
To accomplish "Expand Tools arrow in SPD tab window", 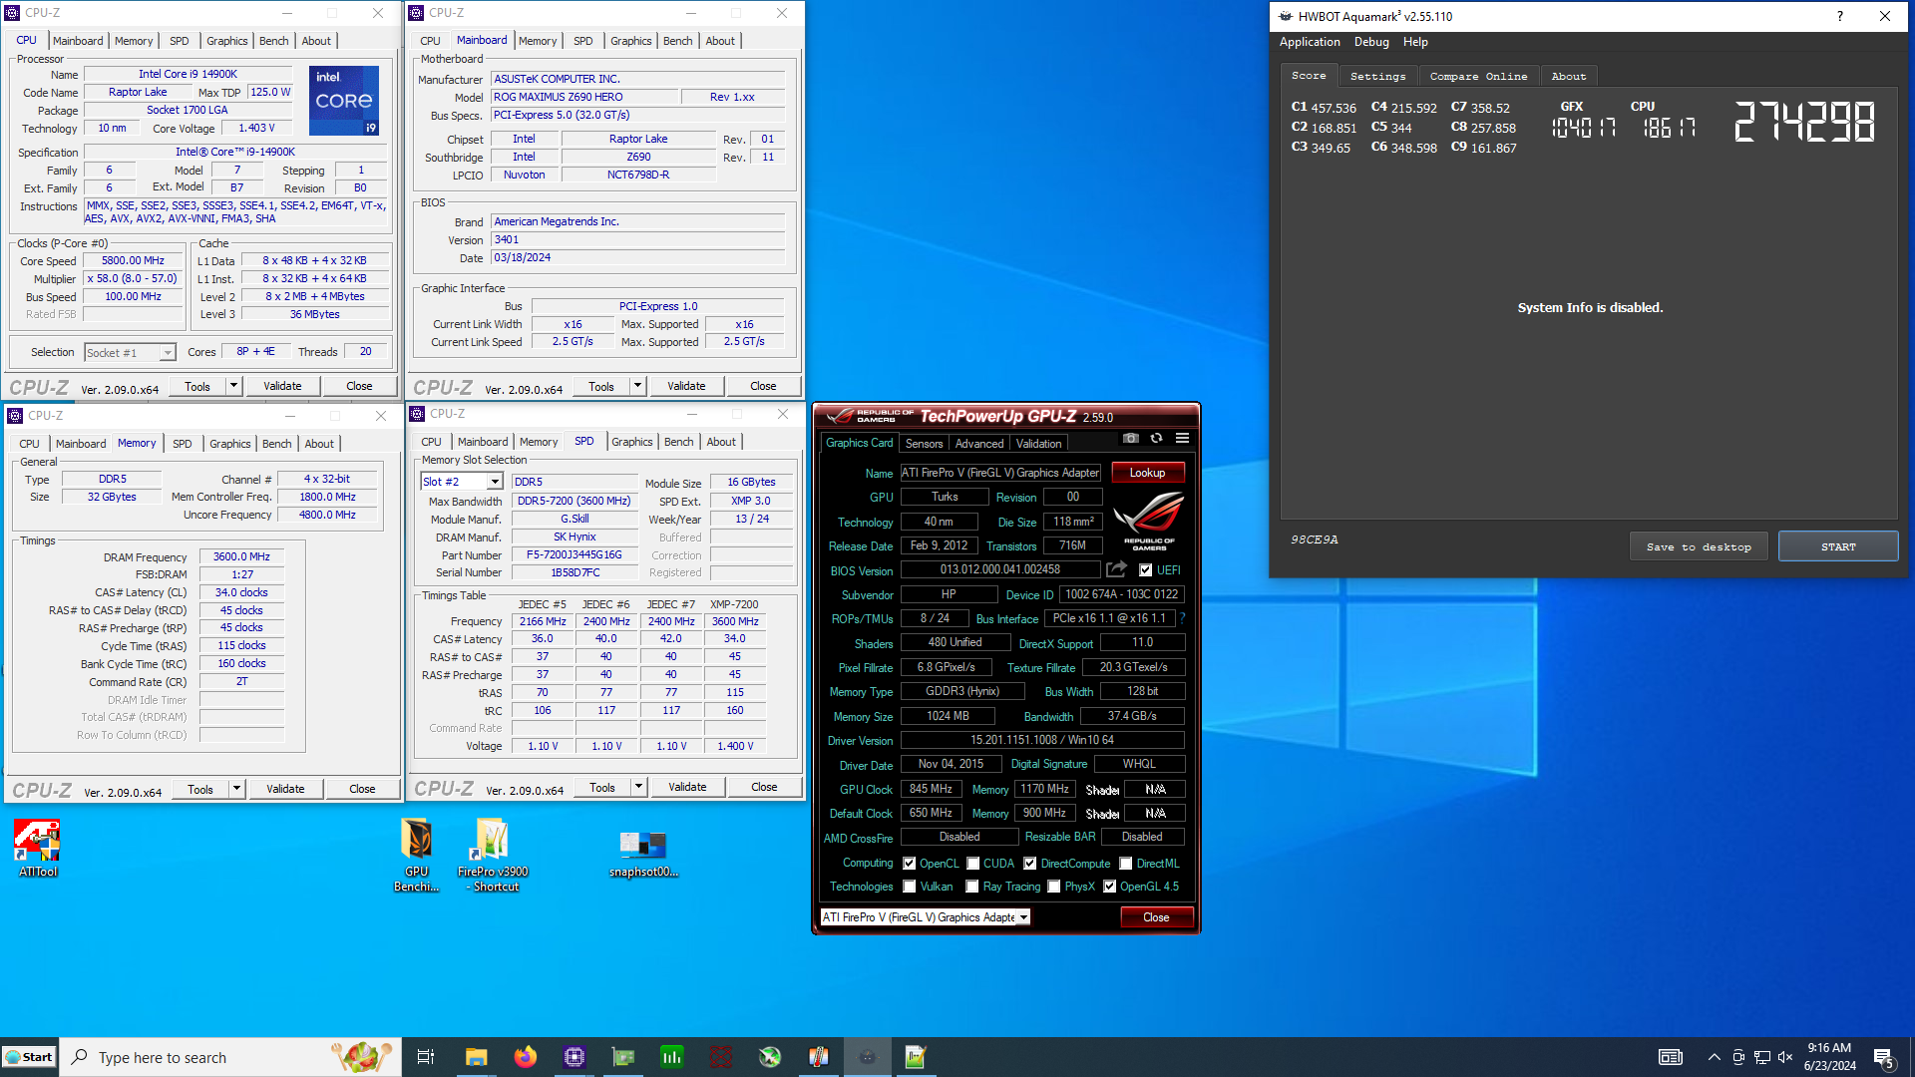I will [639, 787].
